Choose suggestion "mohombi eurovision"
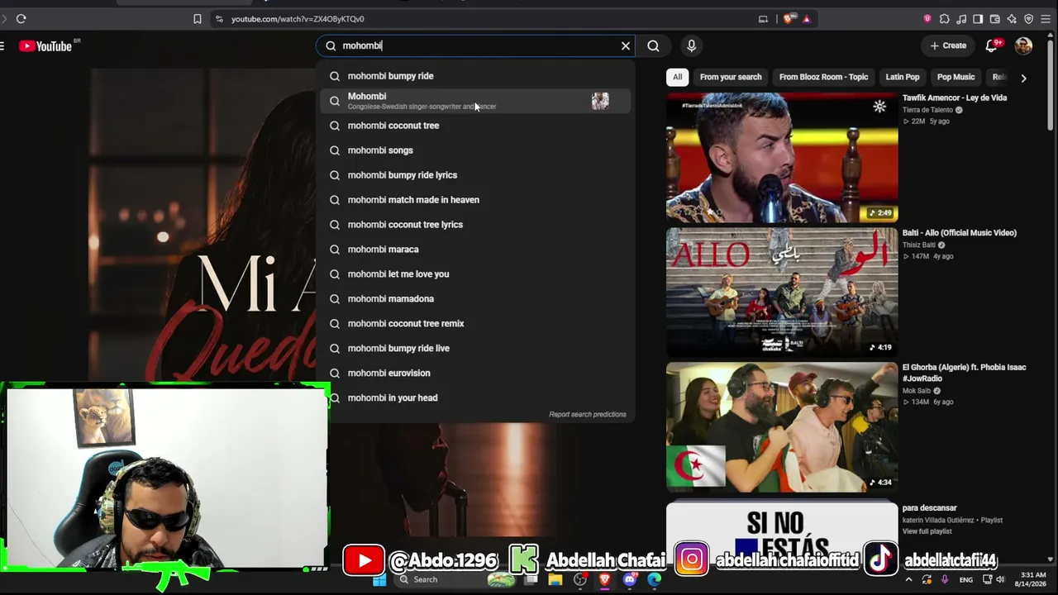Image resolution: width=1058 pixels, height=595 pixels. click(x=475, y=374)
